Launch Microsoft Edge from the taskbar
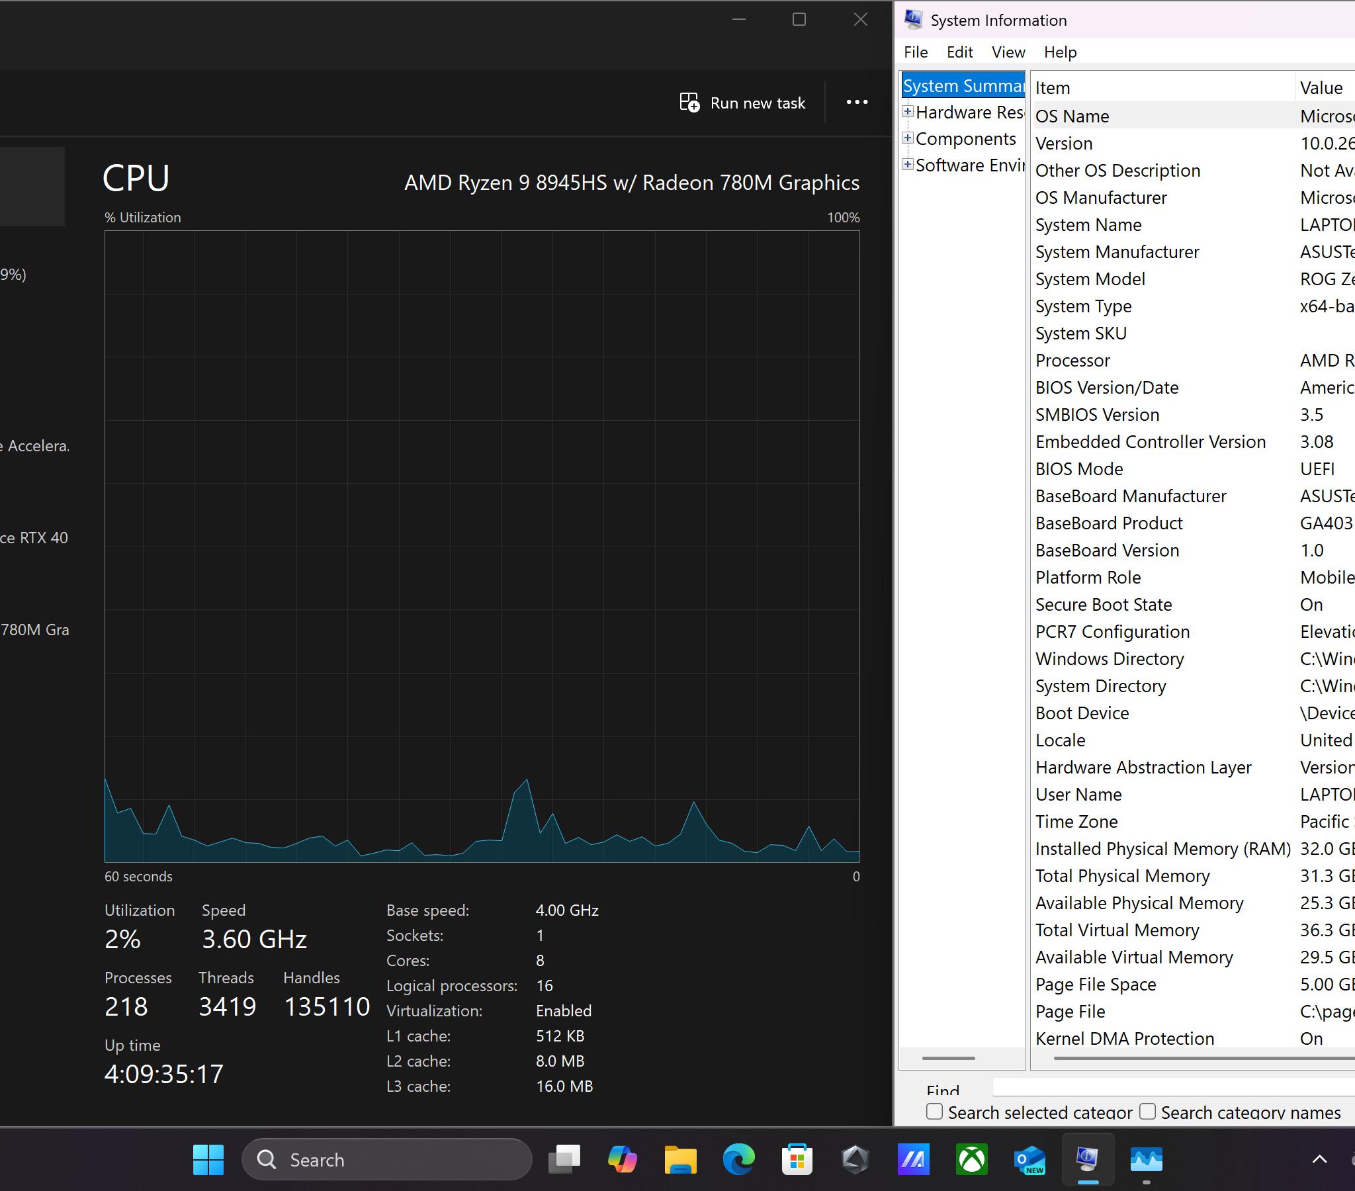Viewport: 1355px width, 1191px height. click(738, 1159)
